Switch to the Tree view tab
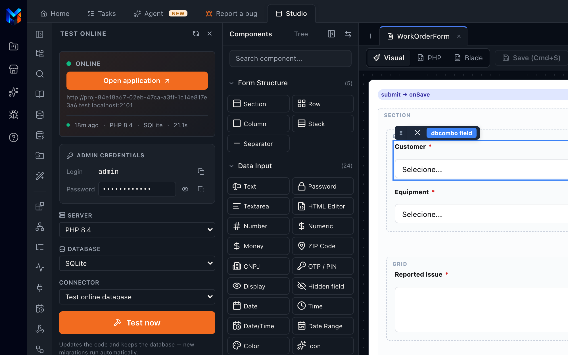This screenshot has height=355, width=568. click(x=301, y=34)
